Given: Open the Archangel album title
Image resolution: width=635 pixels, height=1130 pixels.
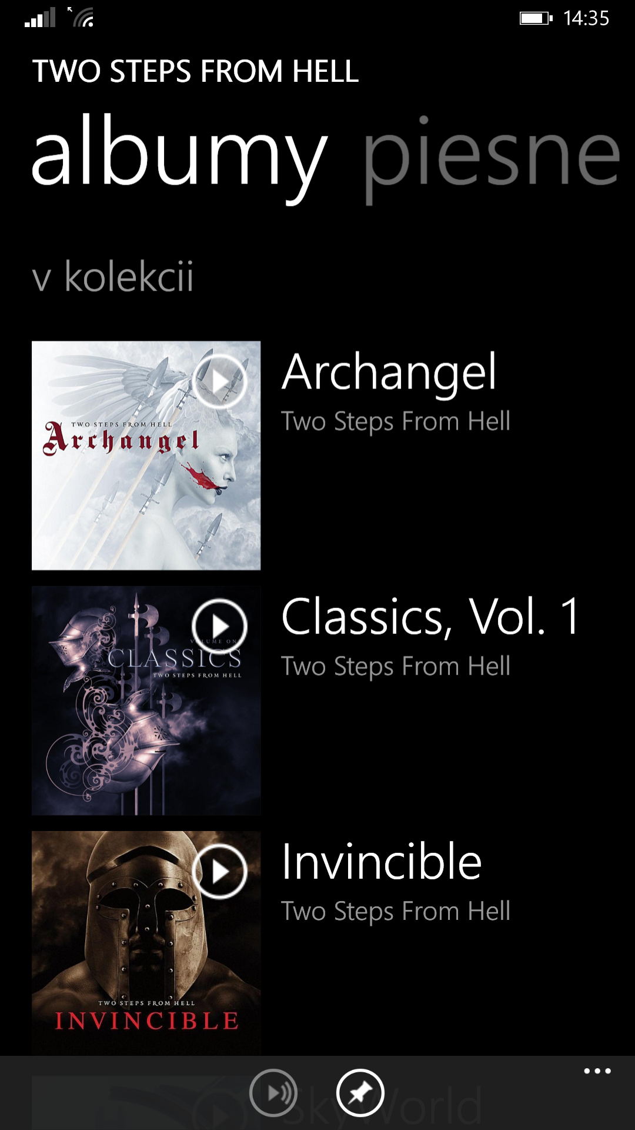Looking at the screenshot, I should (x=389, y=373).
